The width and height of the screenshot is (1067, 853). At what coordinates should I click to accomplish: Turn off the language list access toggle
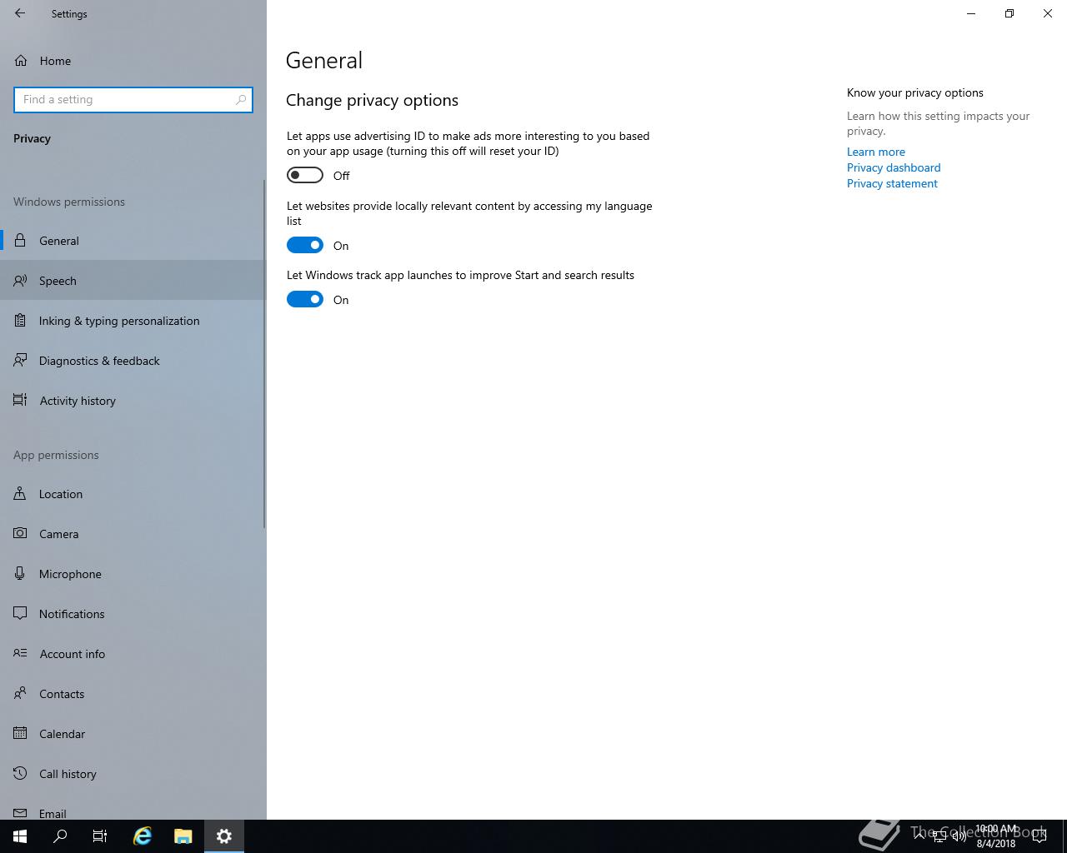click(x=305, y=245)
